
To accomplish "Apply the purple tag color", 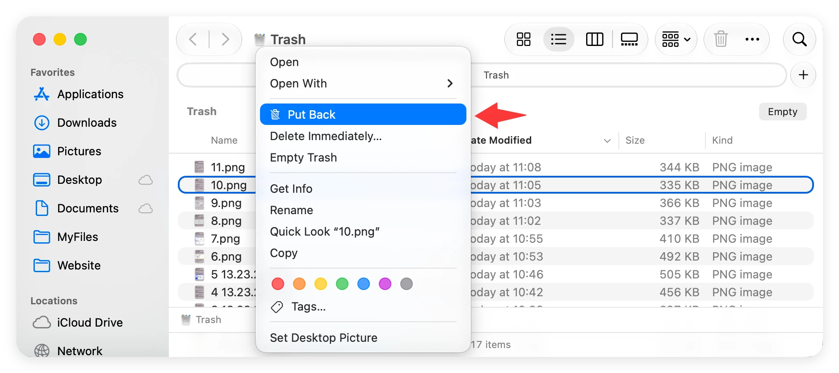I will pyautogui.click(x=385, y=284).
